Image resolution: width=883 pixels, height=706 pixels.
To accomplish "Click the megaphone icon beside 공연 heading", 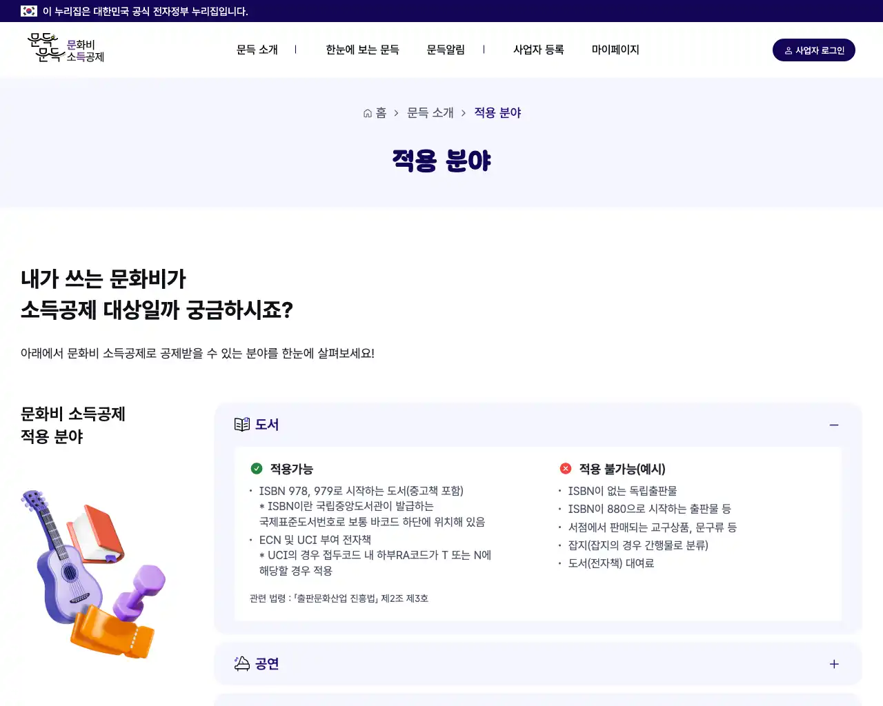I will click(x=242, y=663).
